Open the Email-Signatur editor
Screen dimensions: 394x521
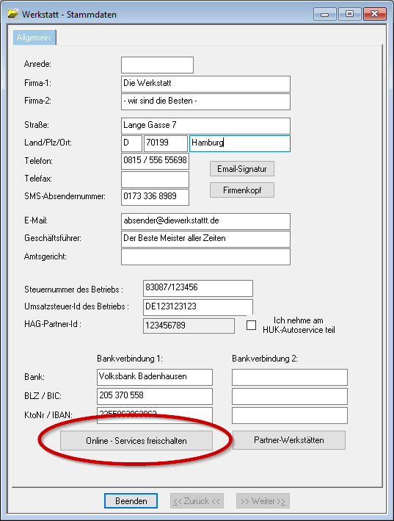click(242, 169)
